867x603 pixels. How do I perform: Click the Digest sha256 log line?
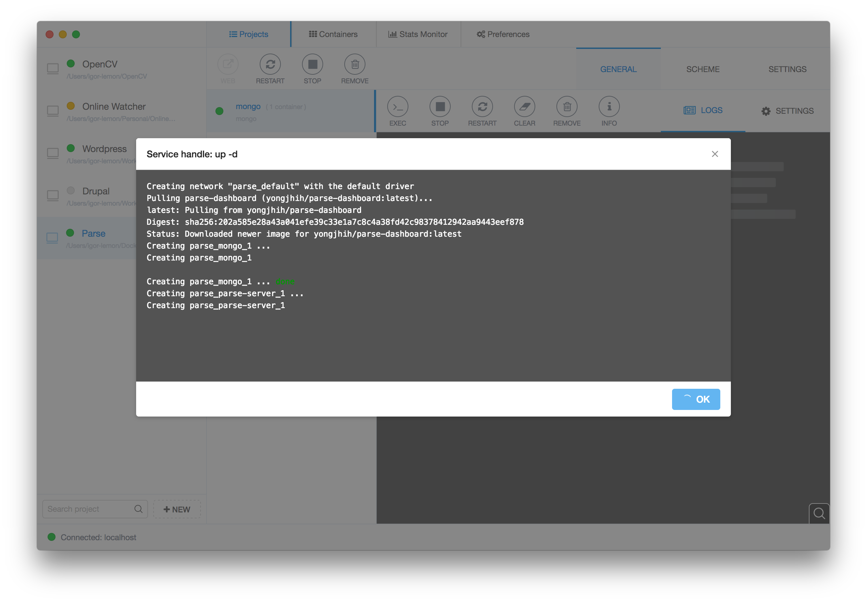(x=335, y=222)
